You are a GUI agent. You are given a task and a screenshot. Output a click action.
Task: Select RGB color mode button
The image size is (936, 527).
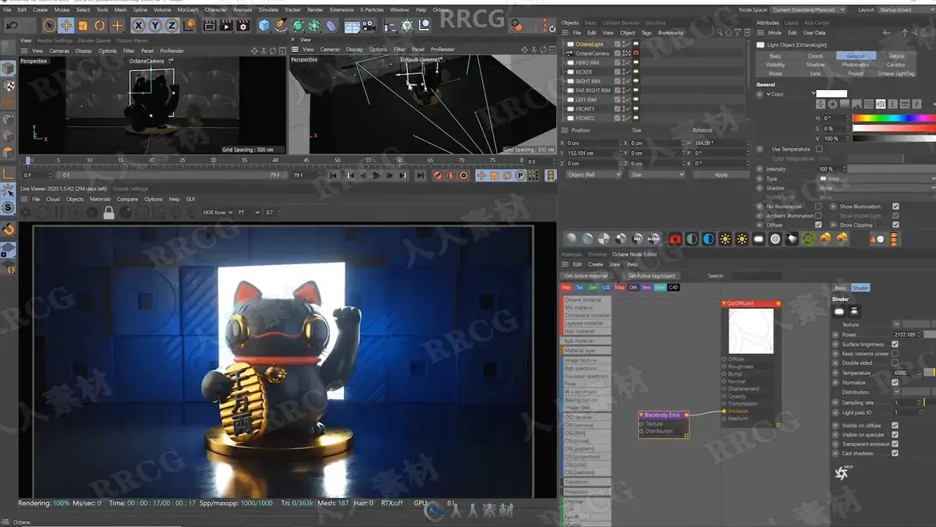coord(867,104)
